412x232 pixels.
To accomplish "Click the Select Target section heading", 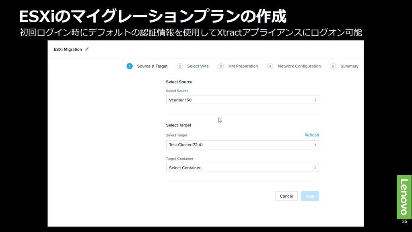I will (178, 125).
